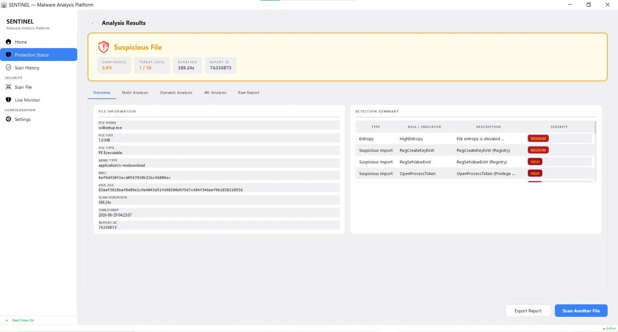Click the Protection Status shield icon

tap(8, 55)
